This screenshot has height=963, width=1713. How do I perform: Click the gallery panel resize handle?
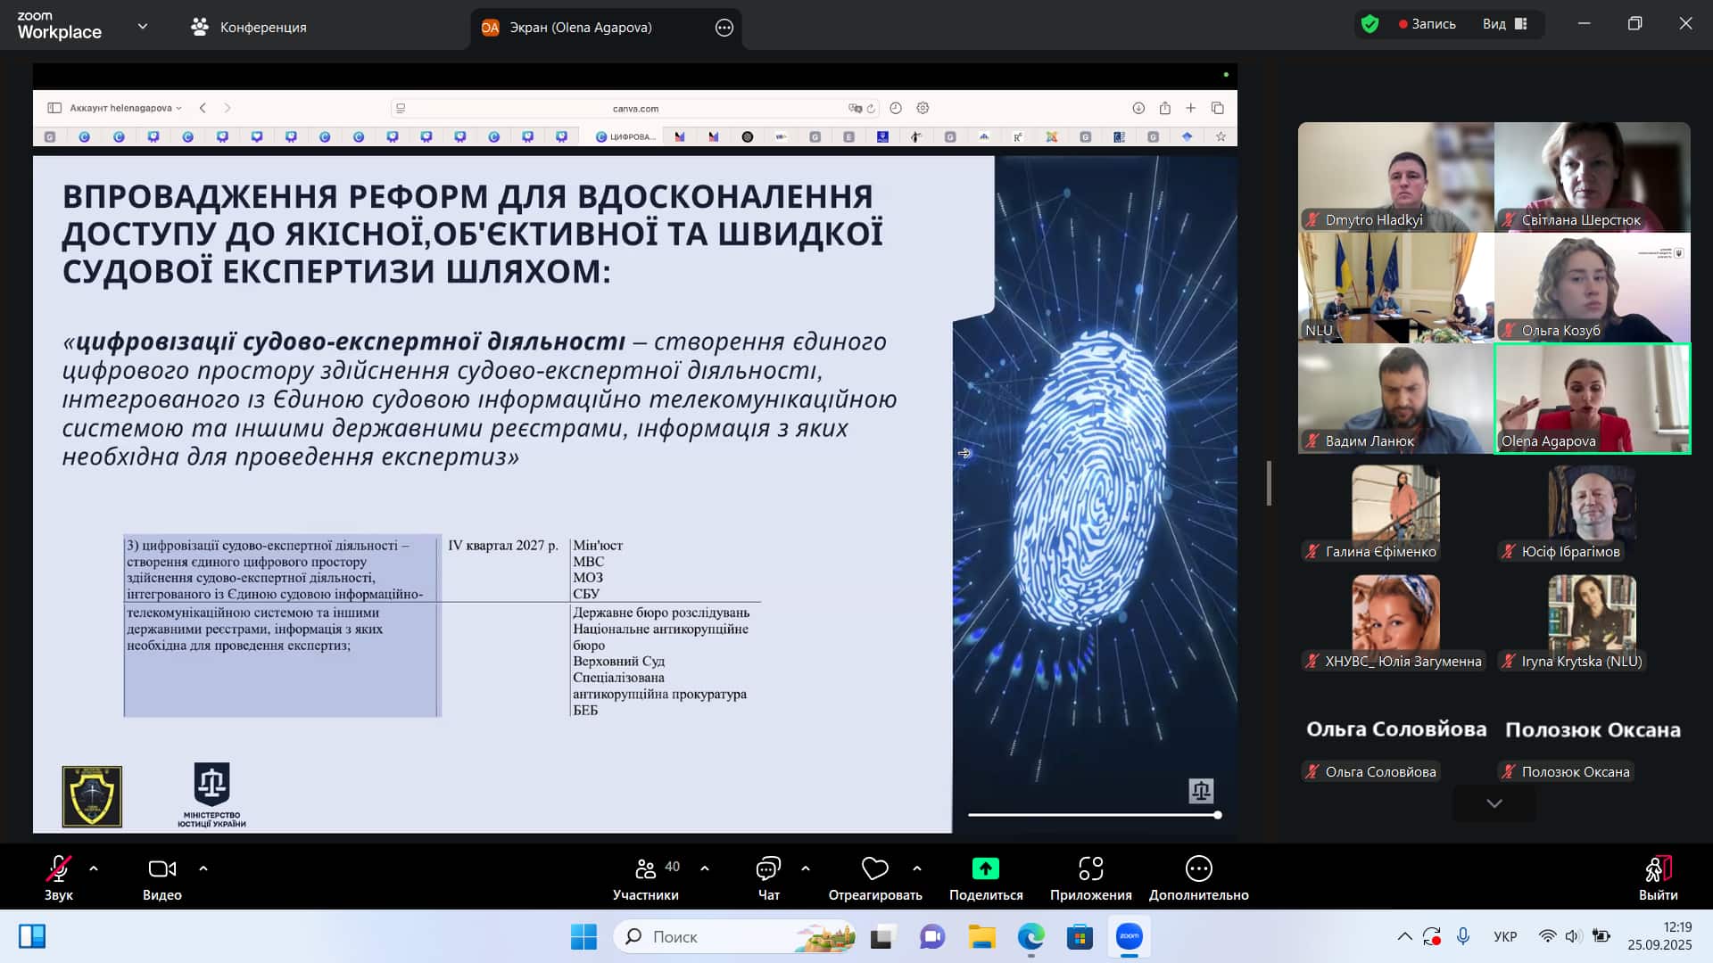1269,482
